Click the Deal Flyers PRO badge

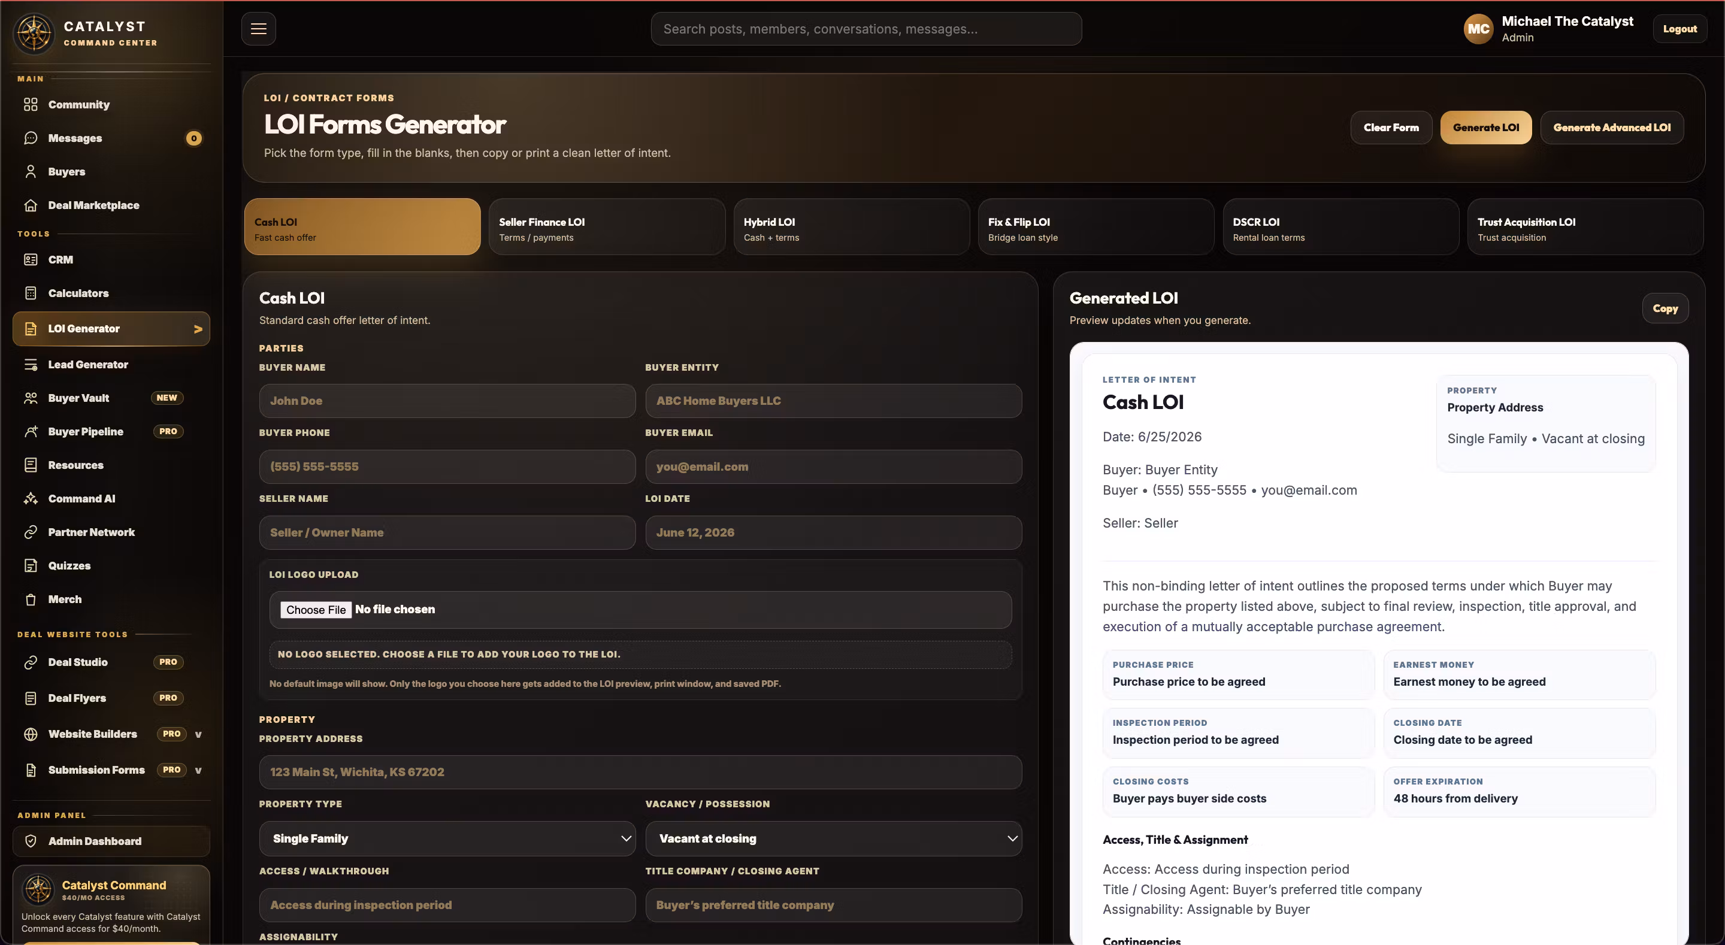168,698
